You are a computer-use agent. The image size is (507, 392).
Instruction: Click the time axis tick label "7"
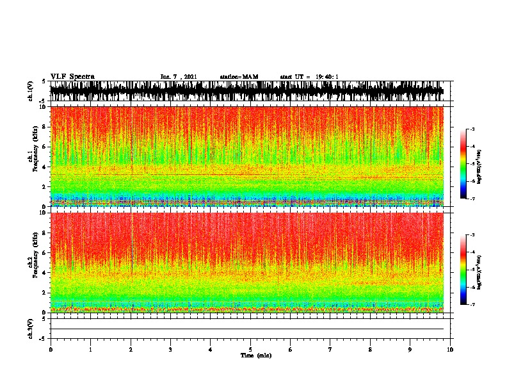point(330,350)
